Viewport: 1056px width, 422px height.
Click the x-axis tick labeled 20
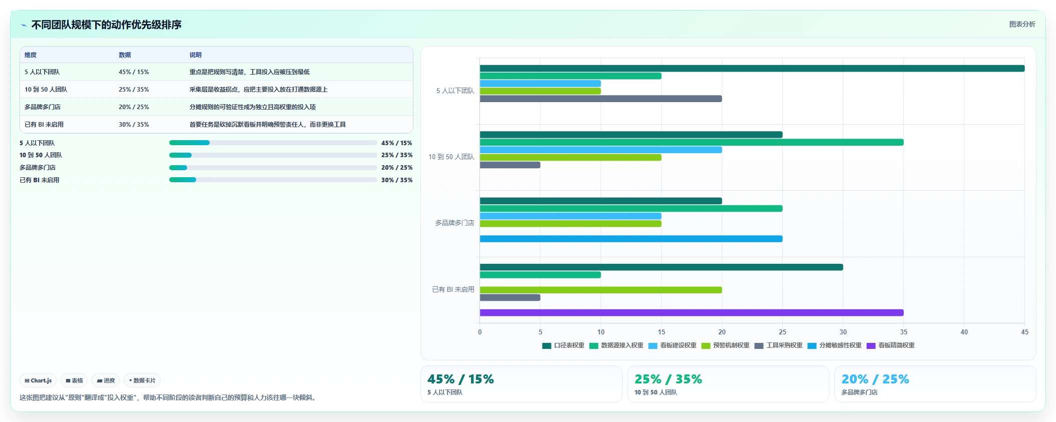[x=722, y=332]
